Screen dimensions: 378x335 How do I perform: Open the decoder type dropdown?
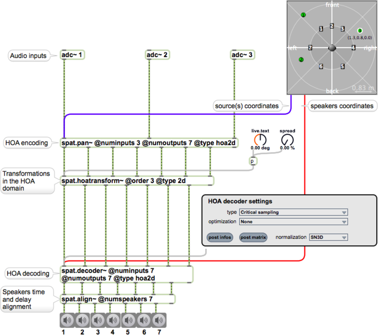point(293,212)
